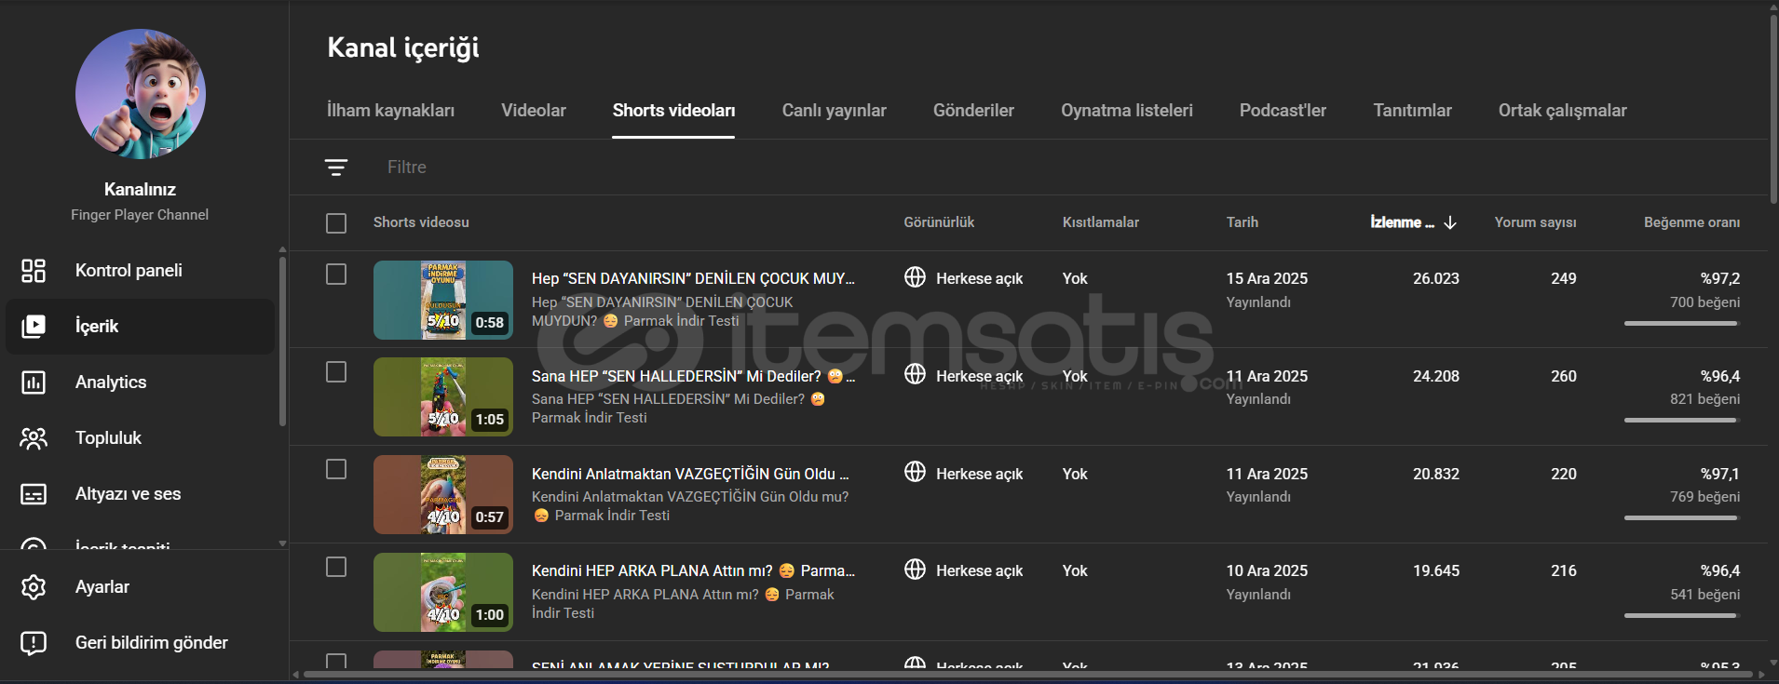This screenshot has width=1779, height=684.
Task: Click the like ratio bar for %97,2
Action: tap(1681, 323)
